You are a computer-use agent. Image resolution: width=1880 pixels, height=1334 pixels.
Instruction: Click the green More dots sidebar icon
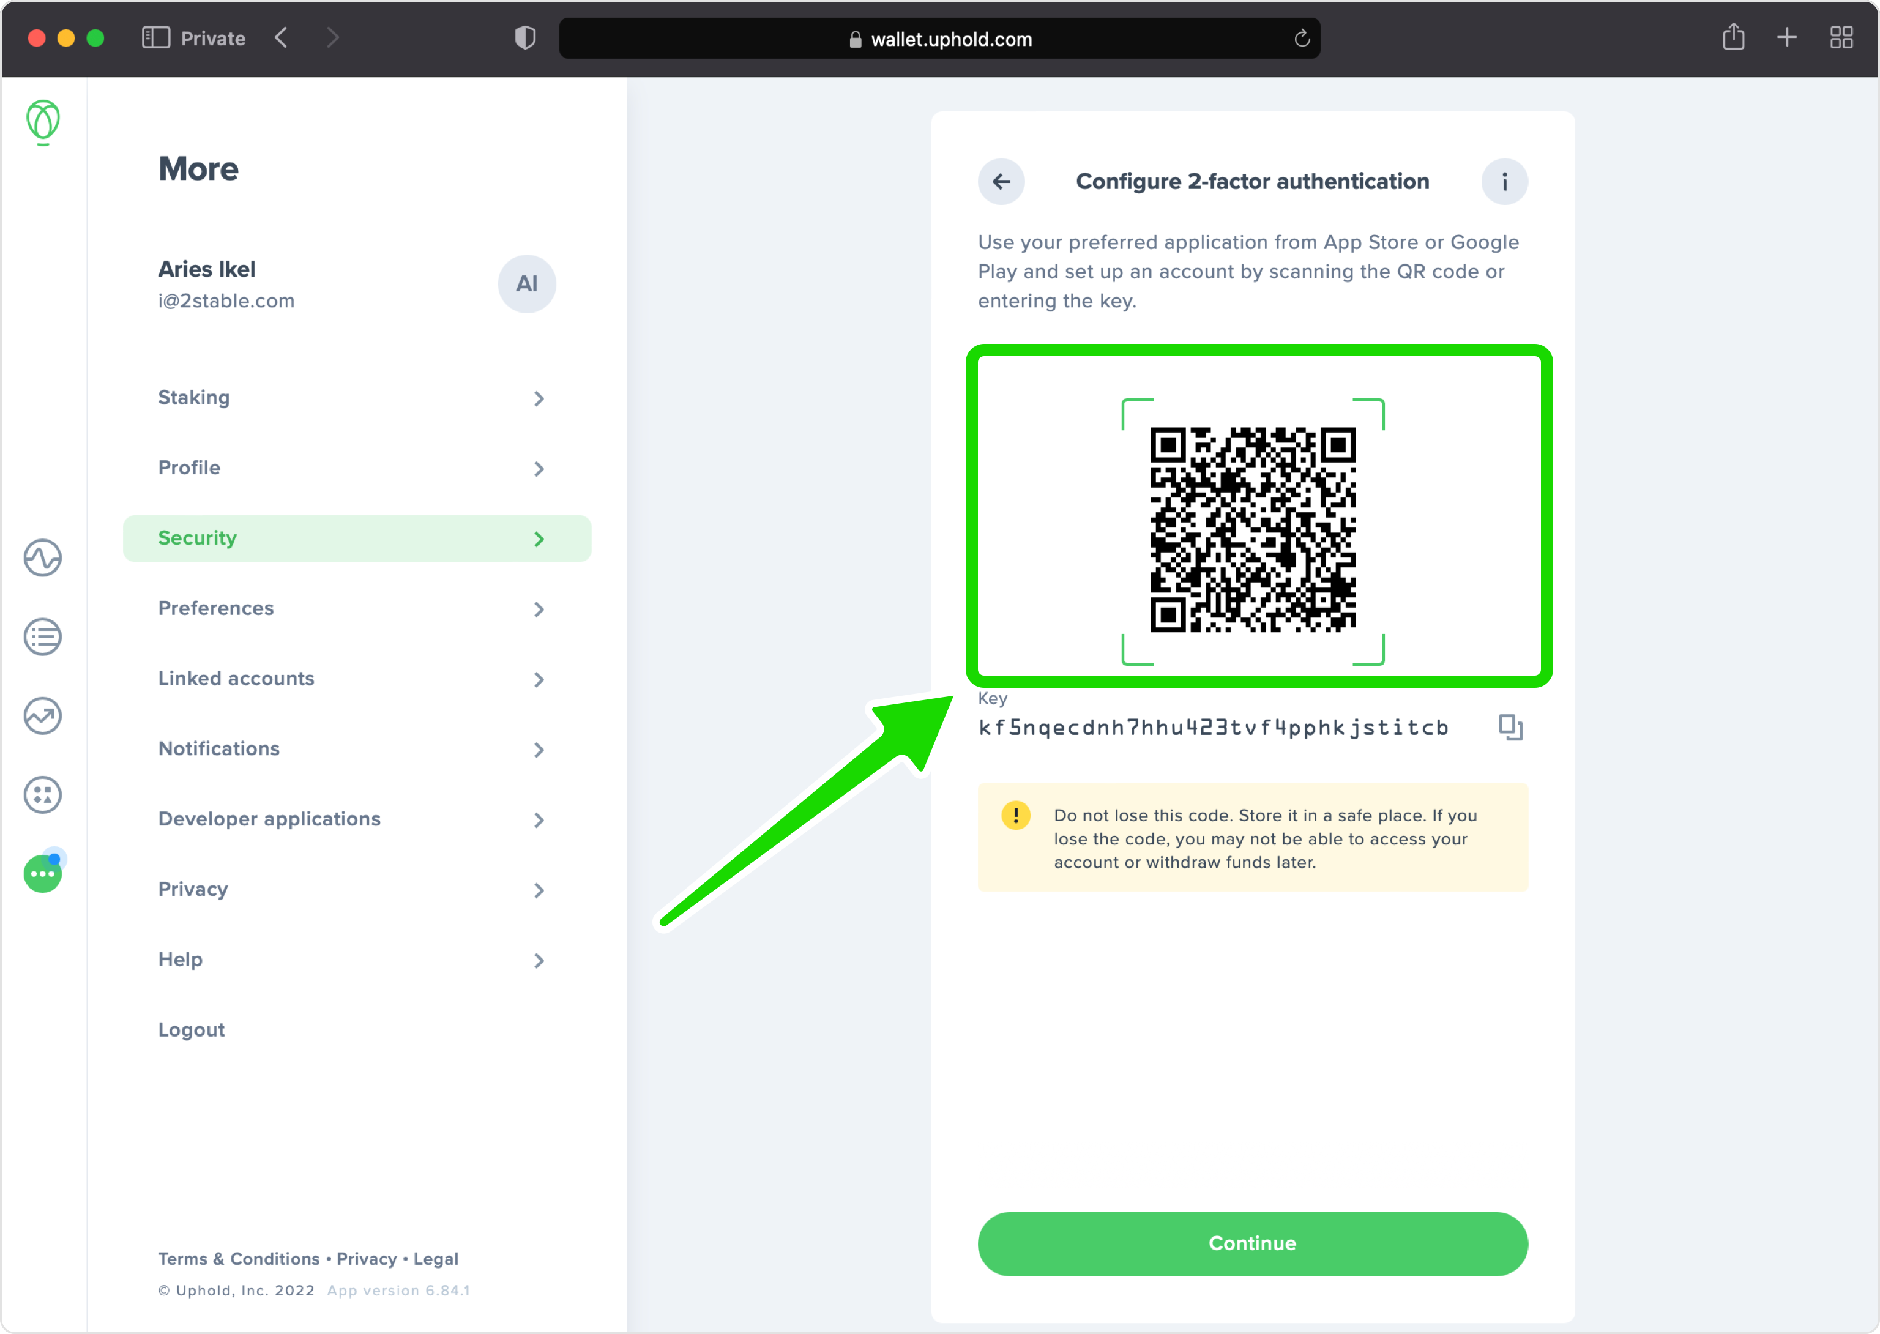43,873
